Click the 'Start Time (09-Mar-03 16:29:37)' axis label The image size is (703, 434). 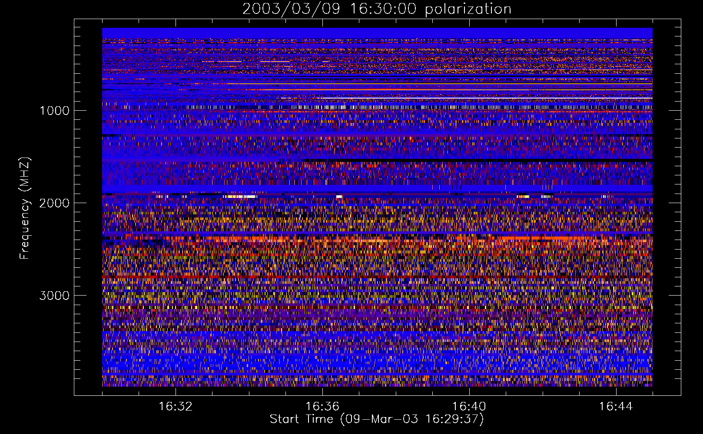click(x=376, y=419)
